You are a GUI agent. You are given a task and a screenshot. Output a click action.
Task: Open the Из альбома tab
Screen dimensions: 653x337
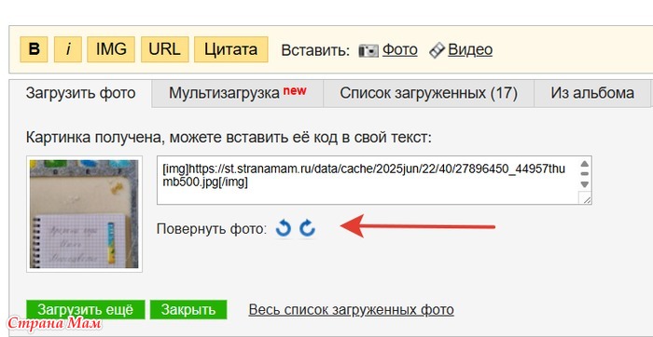point(592,93)
